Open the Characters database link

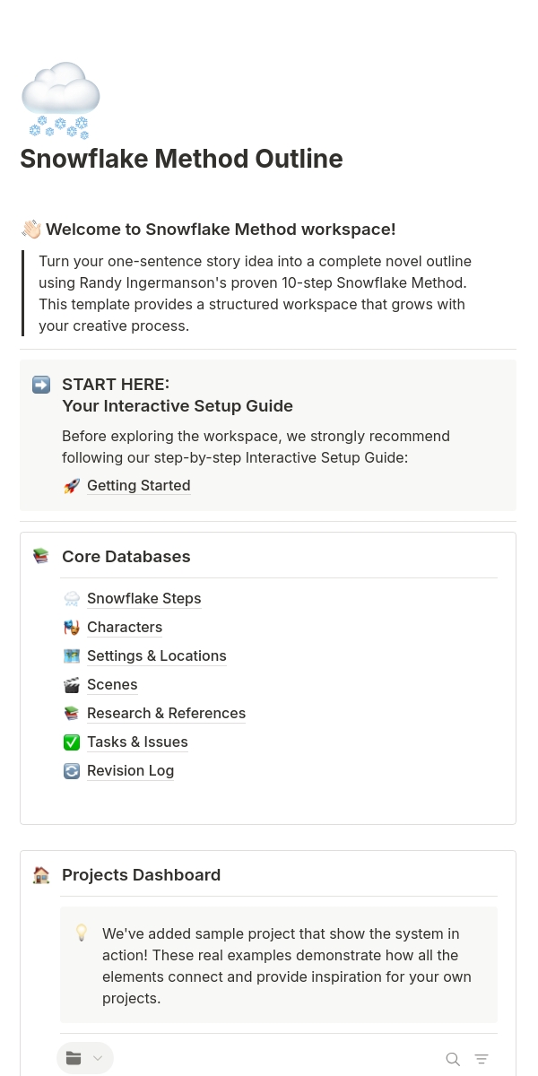pyautogui.click(x=125, y=627)
